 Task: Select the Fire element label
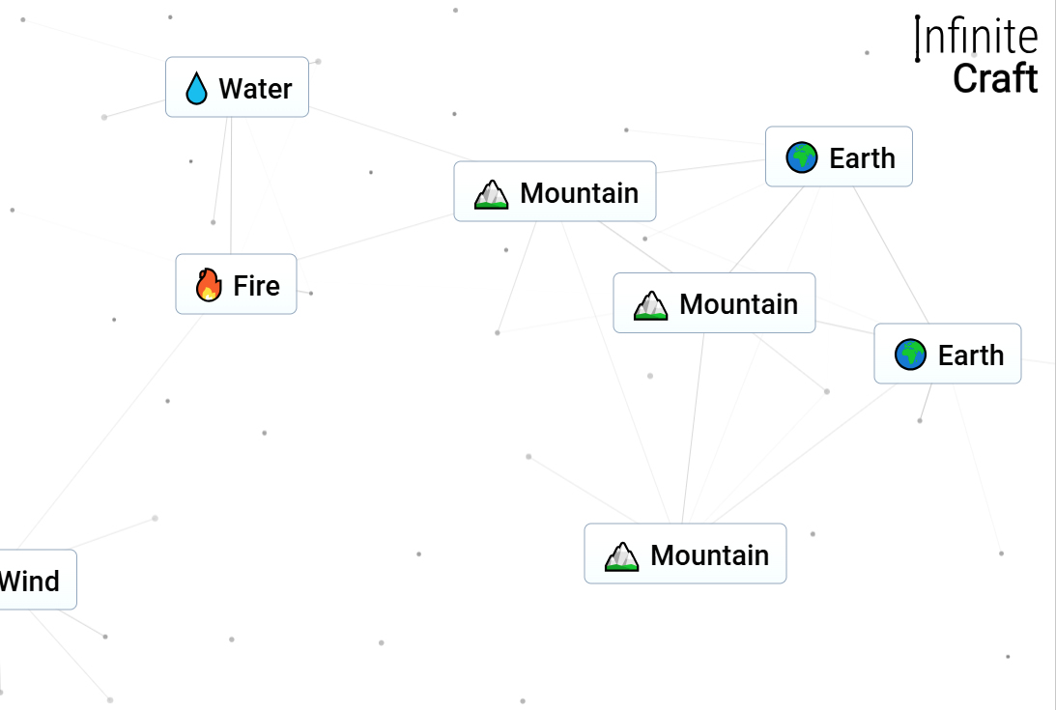click(x=256, y=286)
